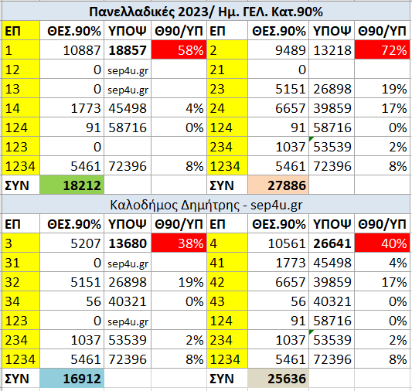Select the title cell Πανελλαδικές 2023/ Ημ. ΓΕΛ. Κατ.90%

206,12
